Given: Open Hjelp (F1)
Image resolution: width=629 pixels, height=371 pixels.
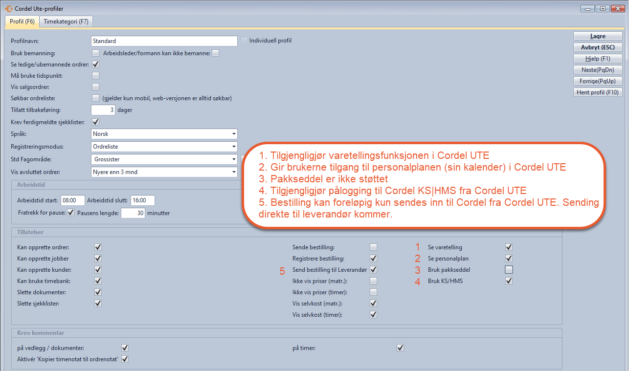Looking at the screenshot, I should [x=598, y=59].
